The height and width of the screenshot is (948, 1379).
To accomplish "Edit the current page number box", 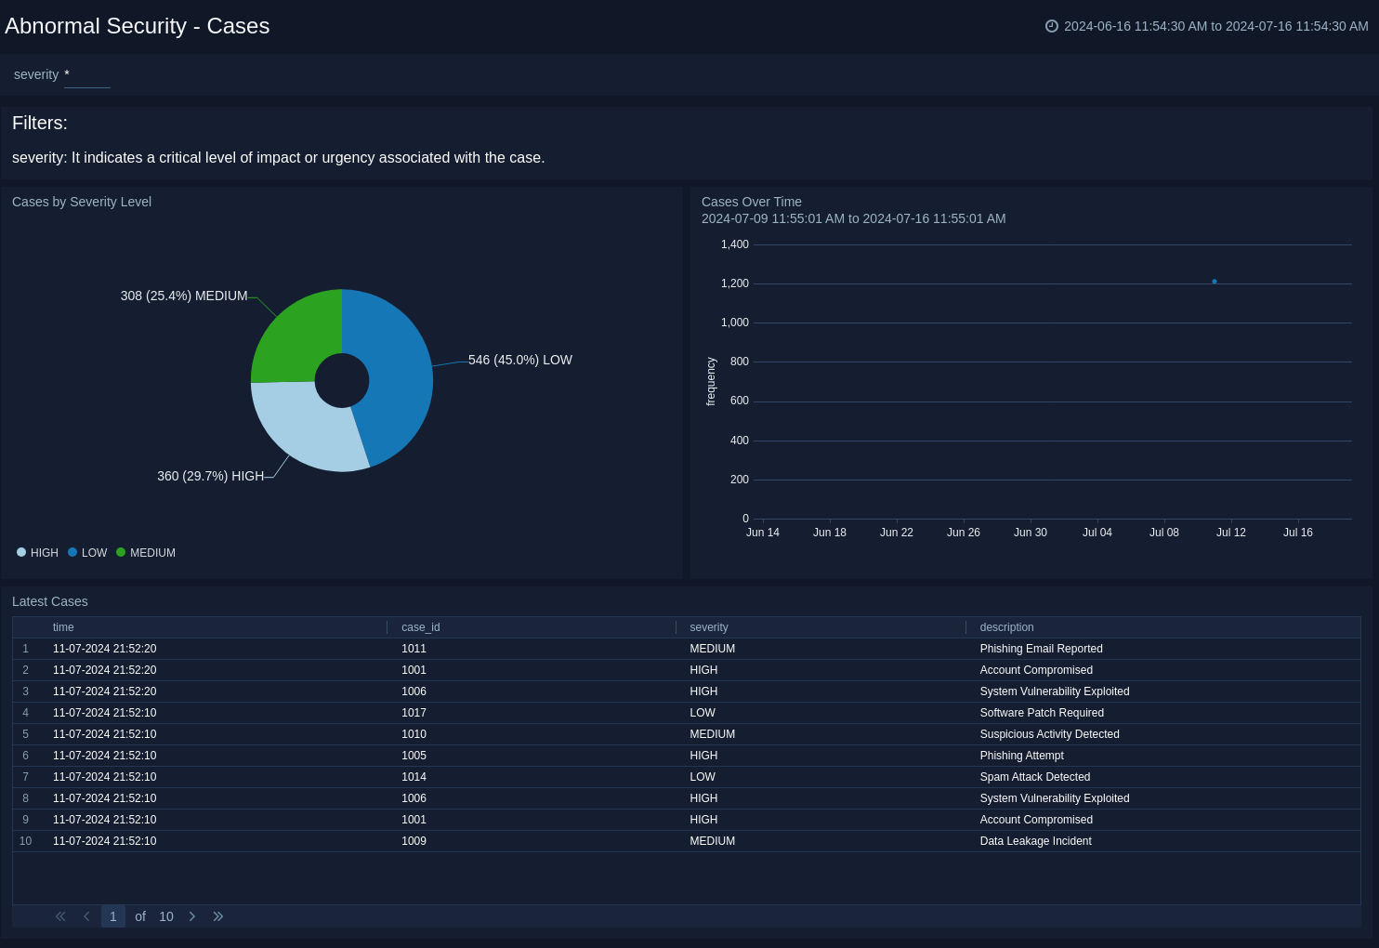I will point(113,916).
